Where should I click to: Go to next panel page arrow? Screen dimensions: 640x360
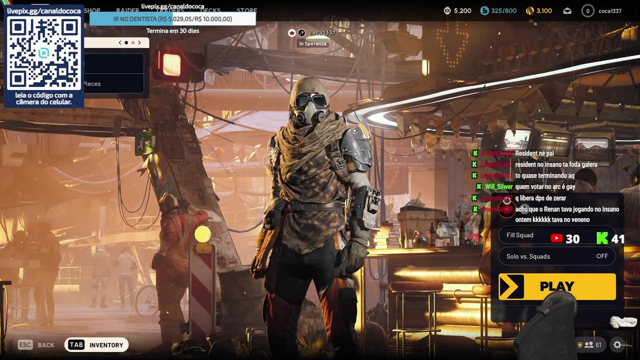coord(139,42)
